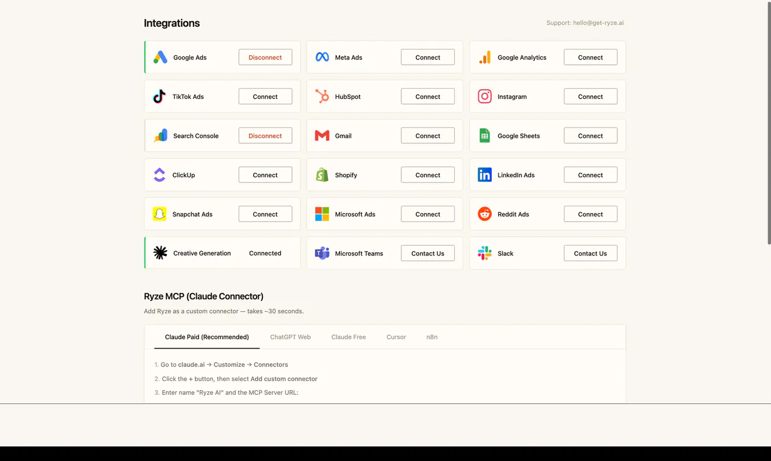Disconnect Search Console
This screenshot has height=461, width=771.
[265, 135]
